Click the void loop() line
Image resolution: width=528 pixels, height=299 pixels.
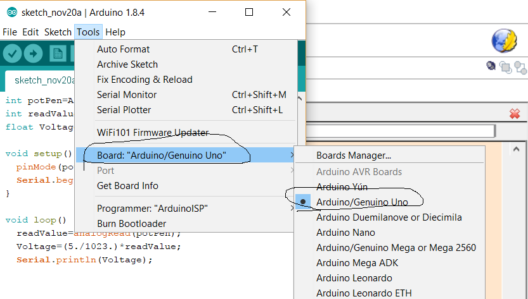point(36,220)
